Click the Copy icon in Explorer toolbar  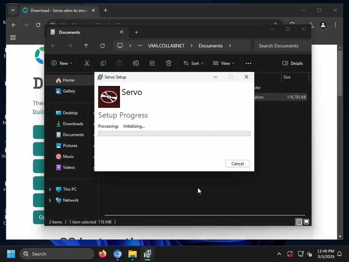[103, 63]
